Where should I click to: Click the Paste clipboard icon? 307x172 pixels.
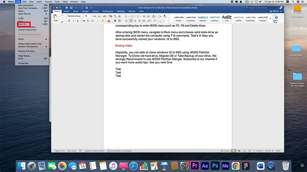56,17
